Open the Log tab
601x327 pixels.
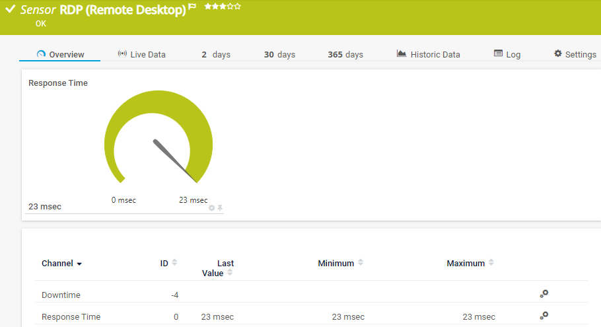coord(507,54)
